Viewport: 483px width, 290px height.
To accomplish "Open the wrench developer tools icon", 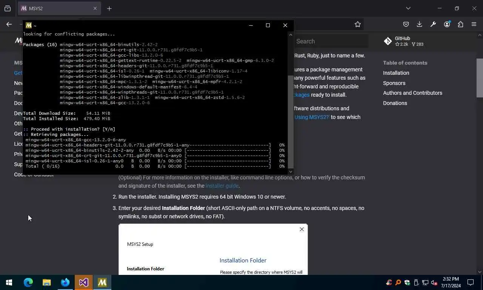I will [x=433, y=24].
